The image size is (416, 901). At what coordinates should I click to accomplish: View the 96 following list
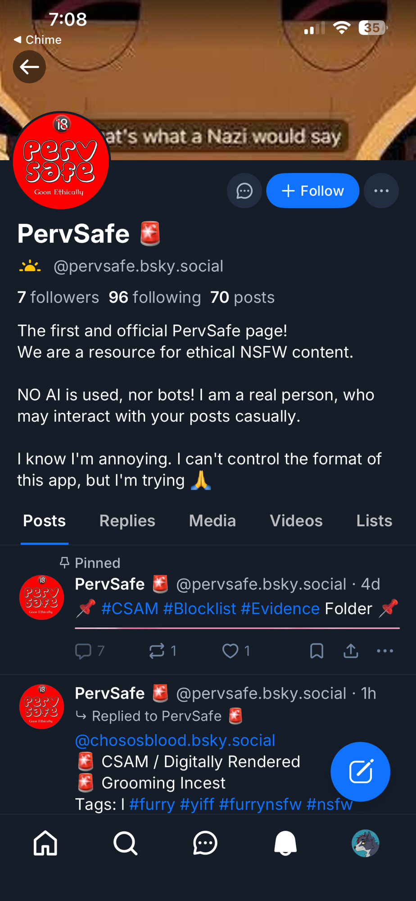154,297
